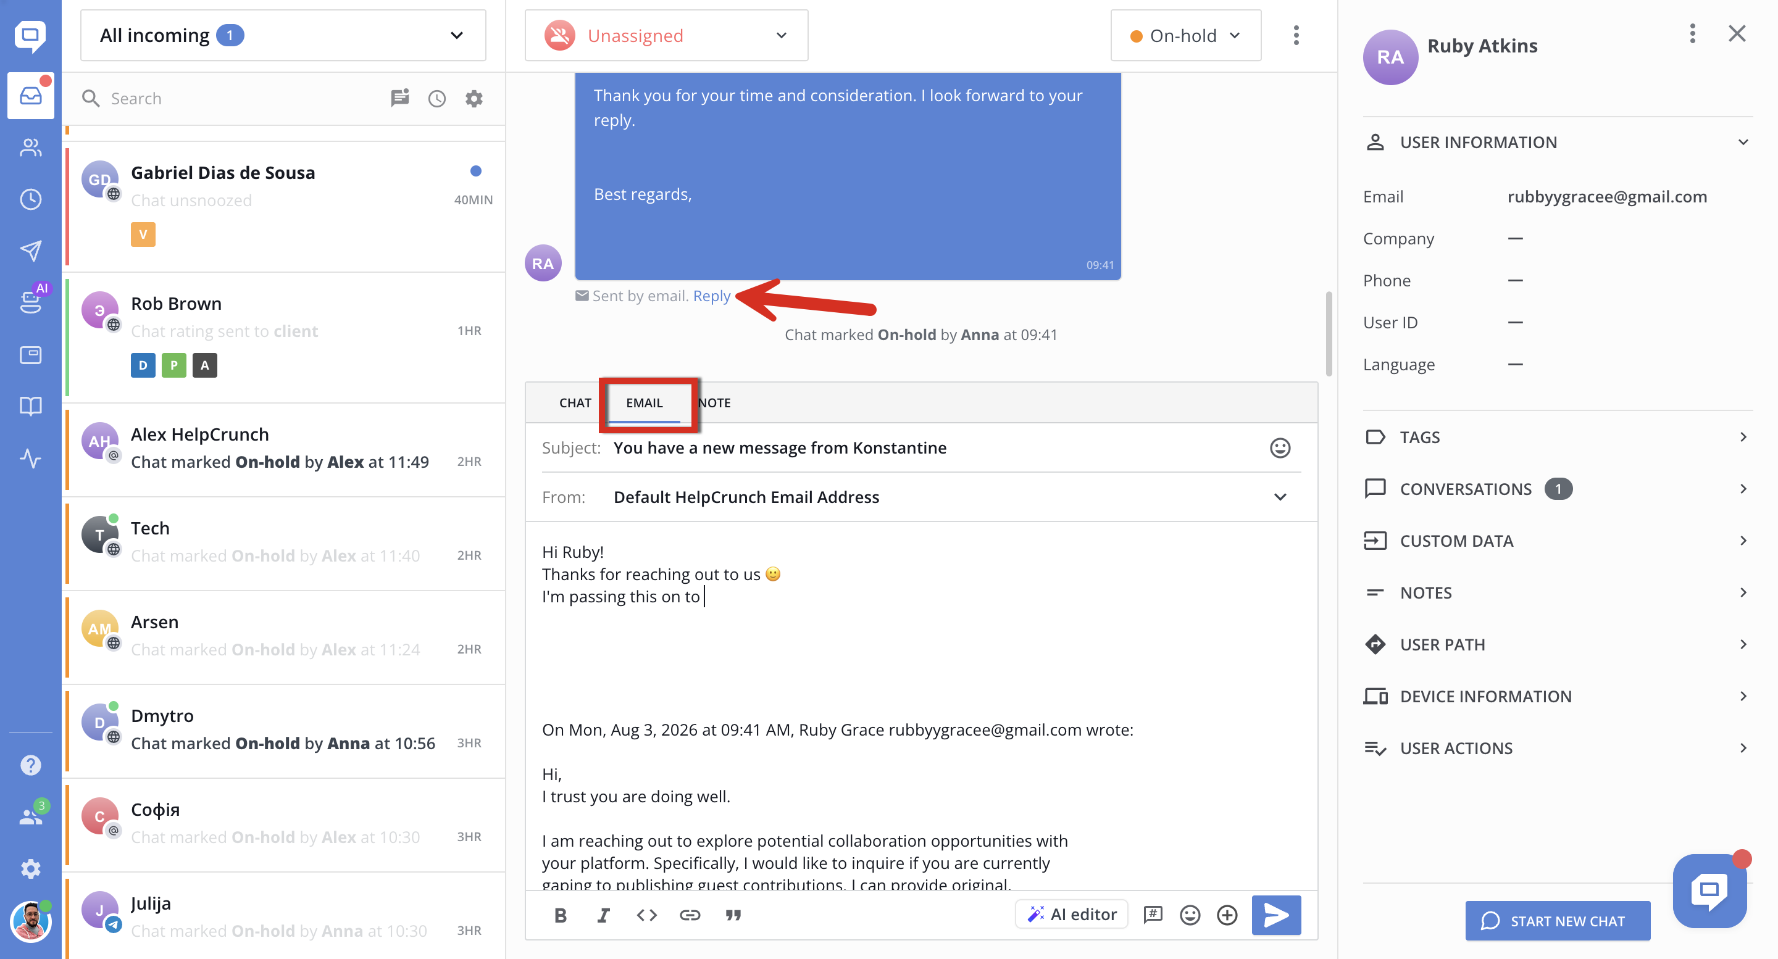This screenshot has height=959, width=1778.
Task: Send the email reply
Action: point(1276,915)
